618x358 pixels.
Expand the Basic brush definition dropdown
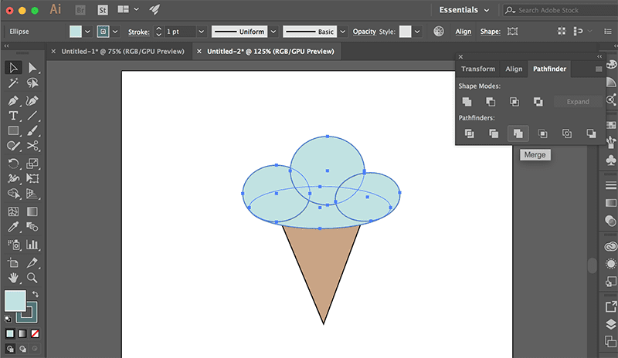pyautogui.click(x=342, y=32)
